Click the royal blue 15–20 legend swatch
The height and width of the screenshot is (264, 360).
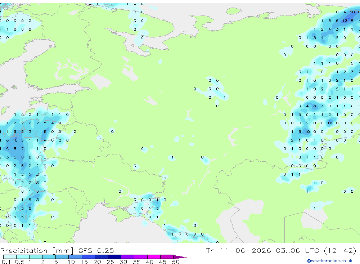(89, 257)
